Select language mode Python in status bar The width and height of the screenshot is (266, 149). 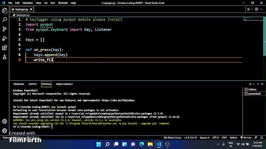pos(234,138)
